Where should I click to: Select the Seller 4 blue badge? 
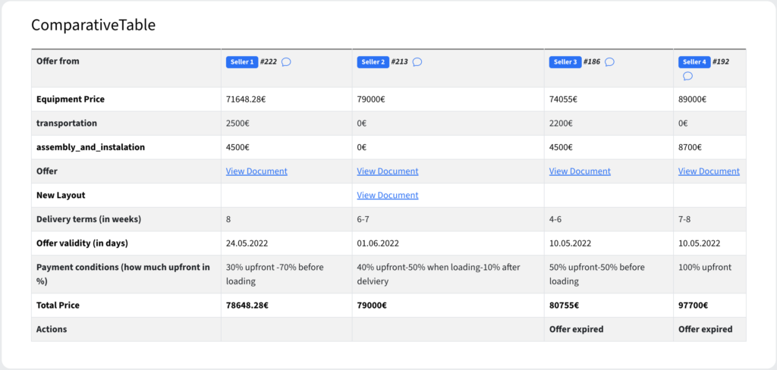point(695,62)
